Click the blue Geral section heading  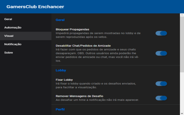tap(60, 20)
